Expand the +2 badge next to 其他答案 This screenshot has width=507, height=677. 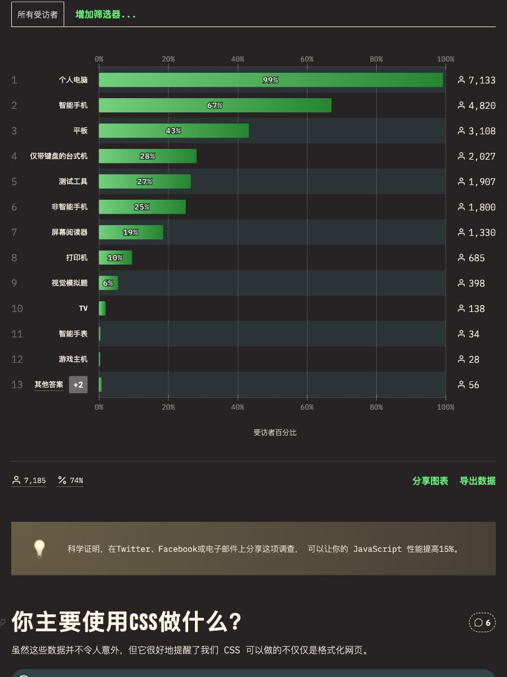tap(78, 385)
